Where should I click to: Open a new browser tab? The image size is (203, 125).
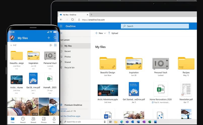91,15
